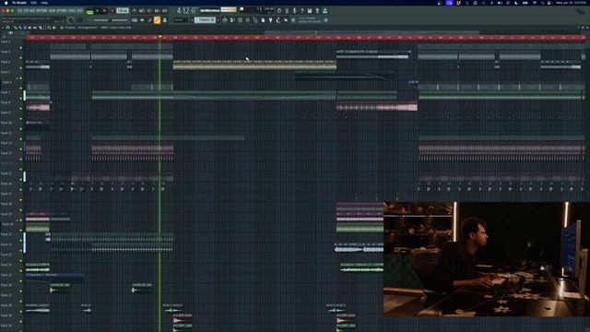Select the long yellow clip in the playlist
590x332 pixels.
tap(254, 65)
